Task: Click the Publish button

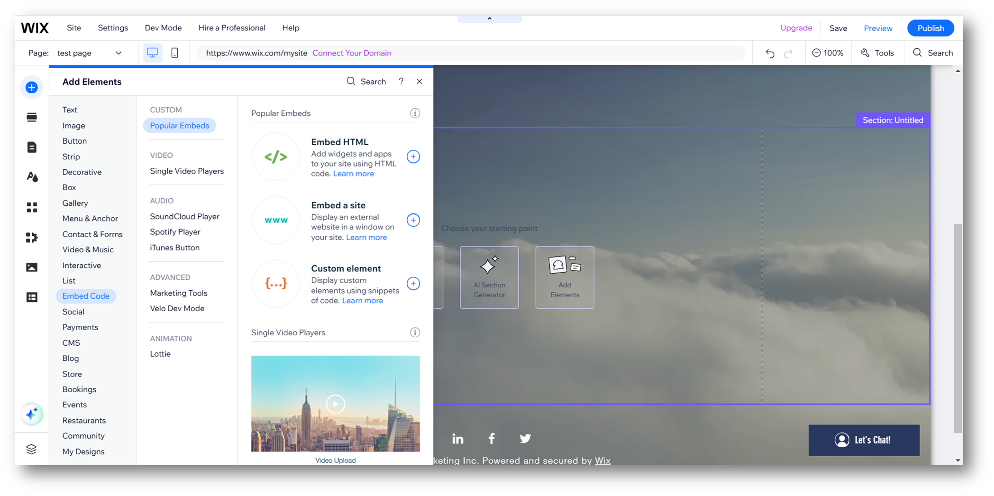Action: [x=930, y=28]
